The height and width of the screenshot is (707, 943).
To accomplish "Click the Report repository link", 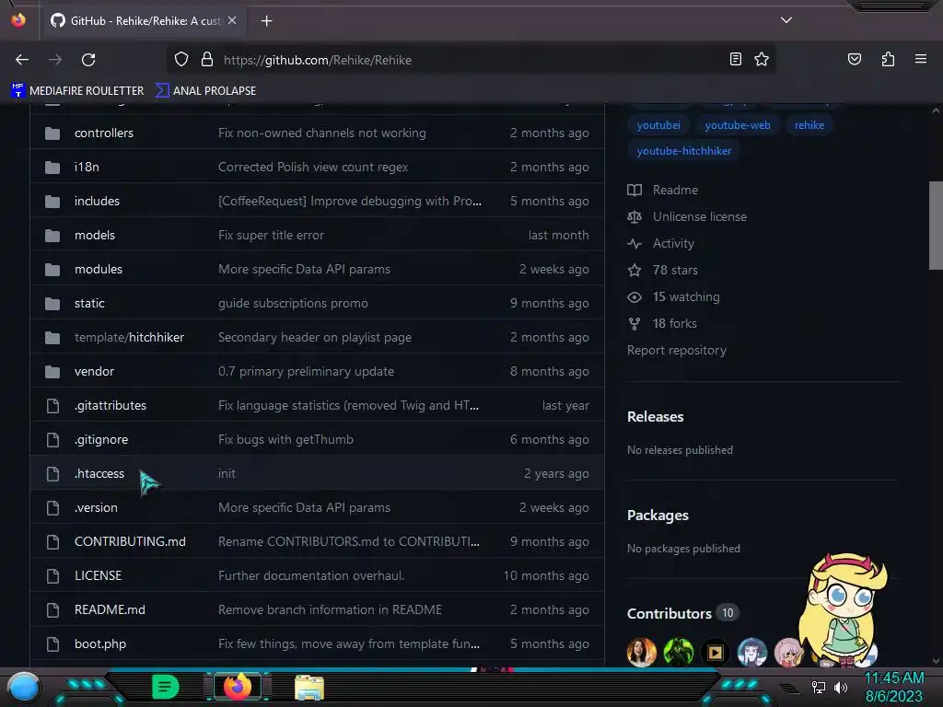I will (677, 350).
